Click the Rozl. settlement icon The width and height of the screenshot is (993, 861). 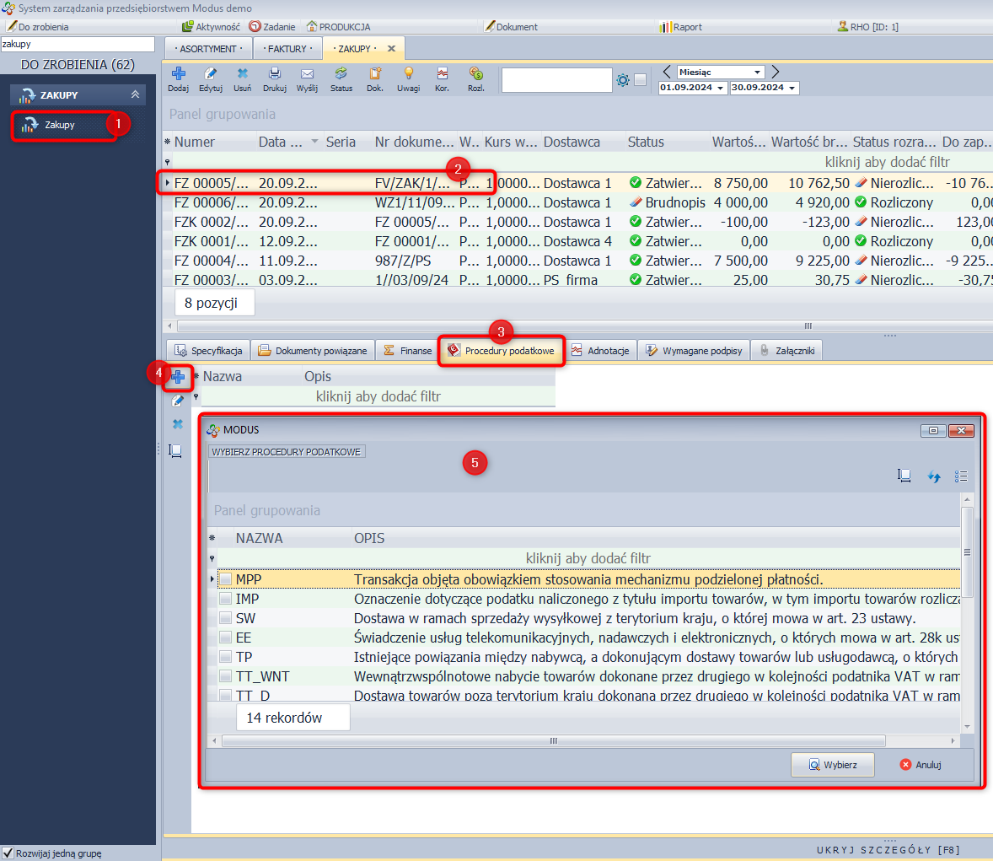coord(475,74)
